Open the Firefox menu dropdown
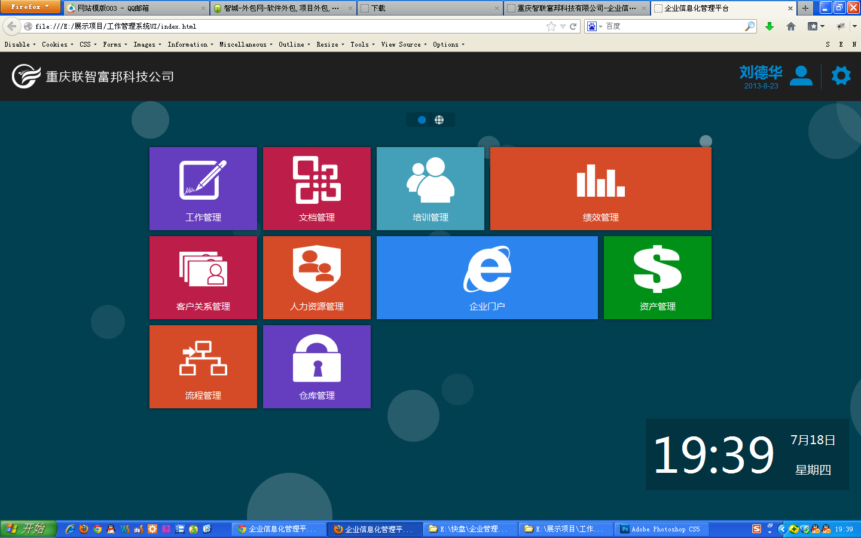 tap(30, 7)
